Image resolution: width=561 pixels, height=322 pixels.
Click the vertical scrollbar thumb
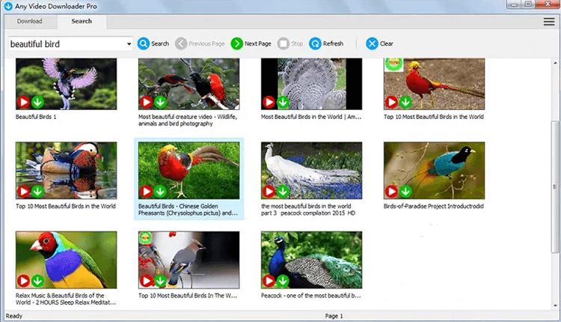coord(555,186)
